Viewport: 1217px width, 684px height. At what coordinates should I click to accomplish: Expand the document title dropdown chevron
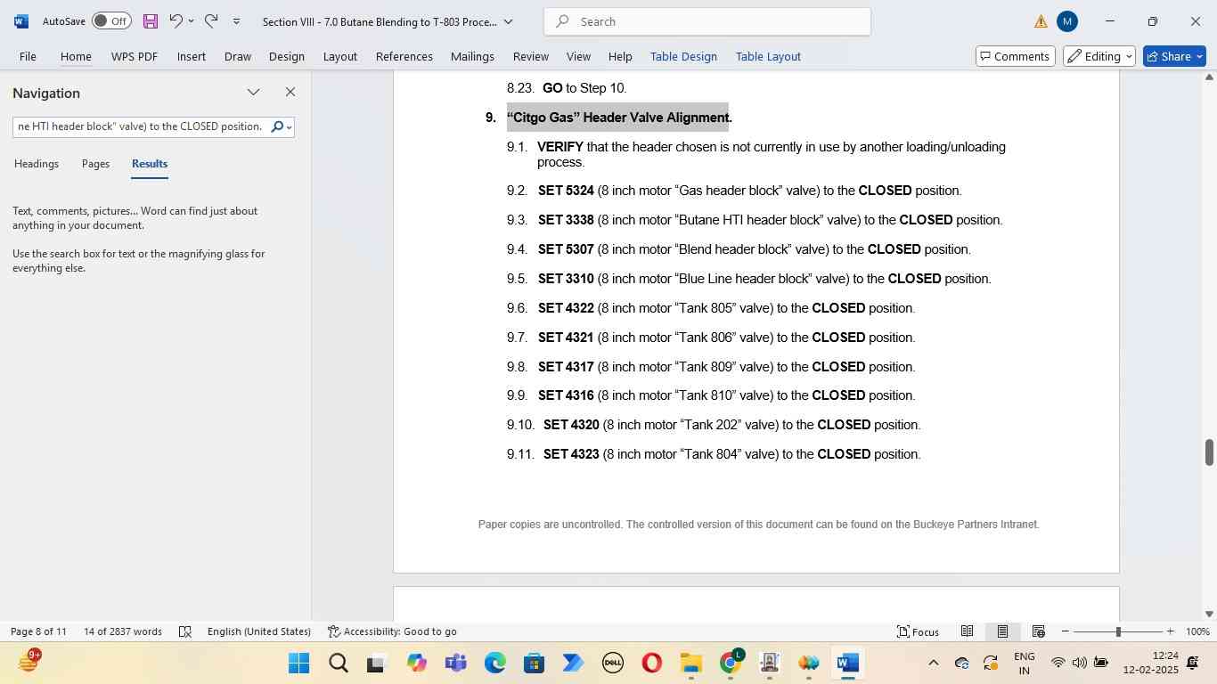coord(509,21)
